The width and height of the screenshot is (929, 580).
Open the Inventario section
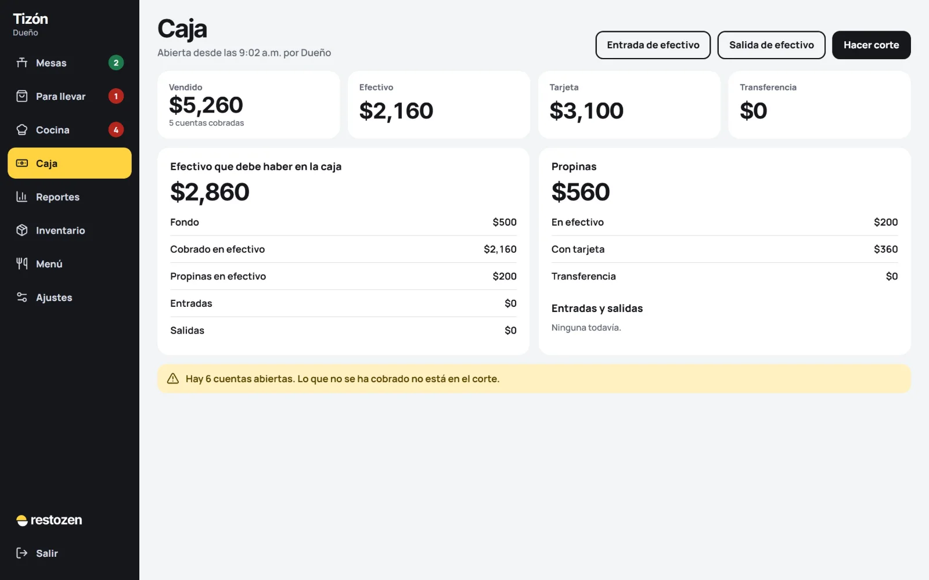[70, 230]
